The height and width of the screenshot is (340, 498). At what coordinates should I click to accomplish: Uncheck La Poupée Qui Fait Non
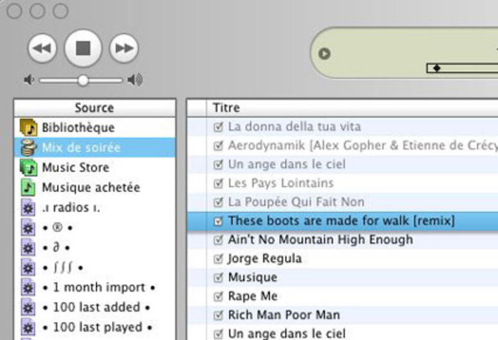(x=218, y=202)
